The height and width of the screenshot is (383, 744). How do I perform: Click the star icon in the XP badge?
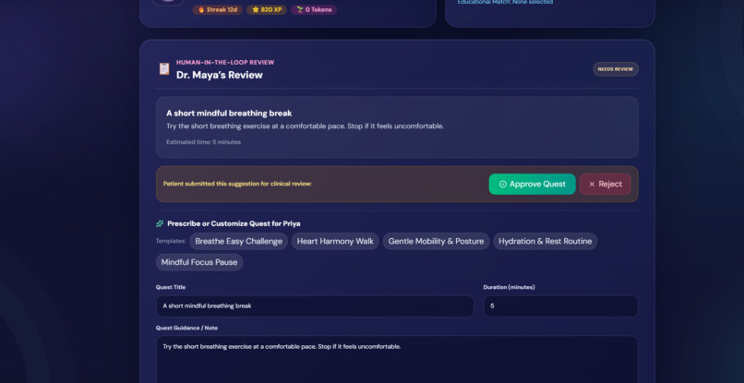click(x=256, y=9)
